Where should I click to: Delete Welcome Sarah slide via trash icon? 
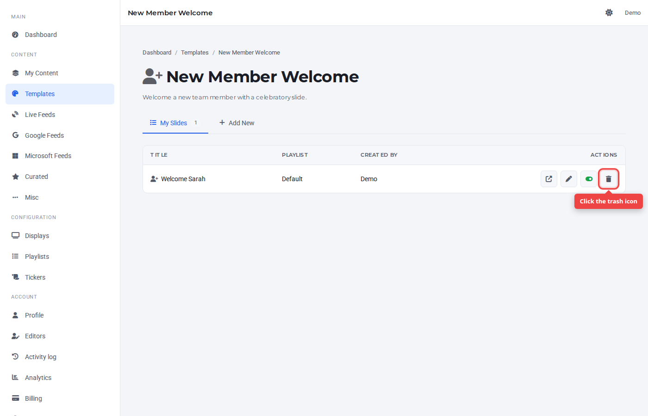(x=609, y=179)
